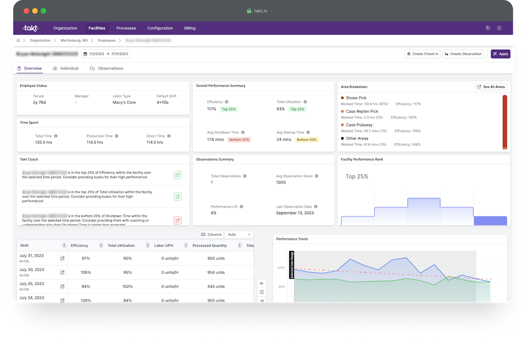The height and width of the screenshot is (340, 529).
Task: Click the Direct Time info icon
Action: click(169, 136)
